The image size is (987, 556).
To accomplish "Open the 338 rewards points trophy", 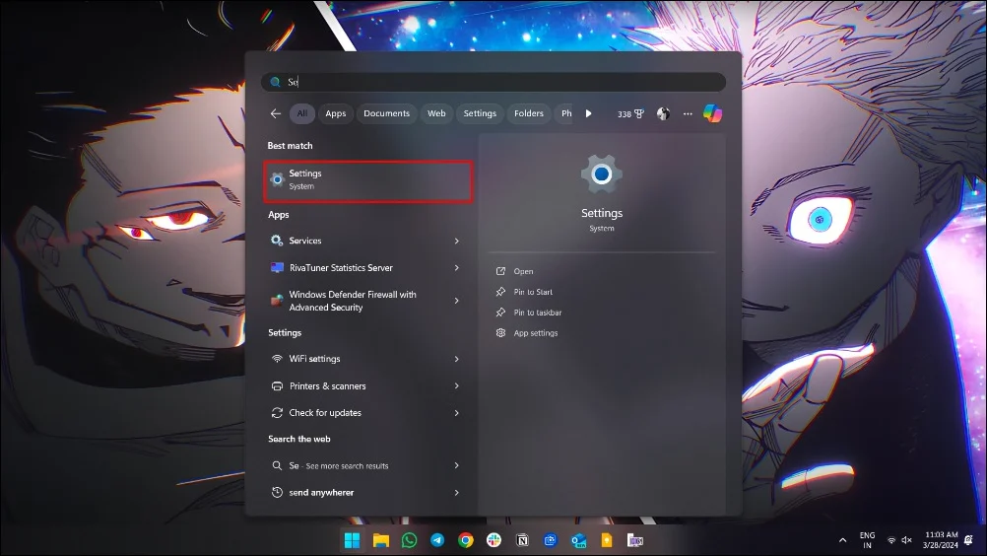I will (x=630, y=114).
